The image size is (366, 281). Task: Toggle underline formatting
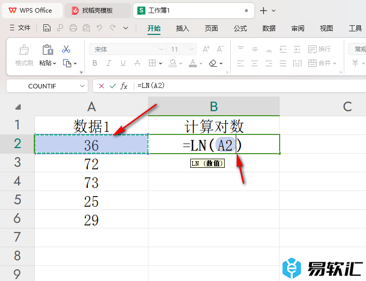pos(123,63)
